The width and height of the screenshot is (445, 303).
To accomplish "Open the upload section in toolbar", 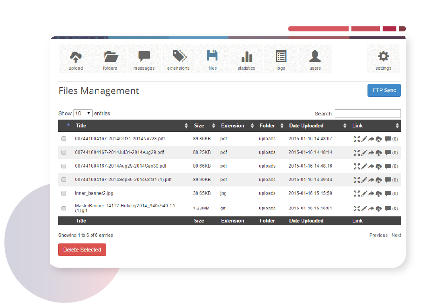I will pos(75,60).
